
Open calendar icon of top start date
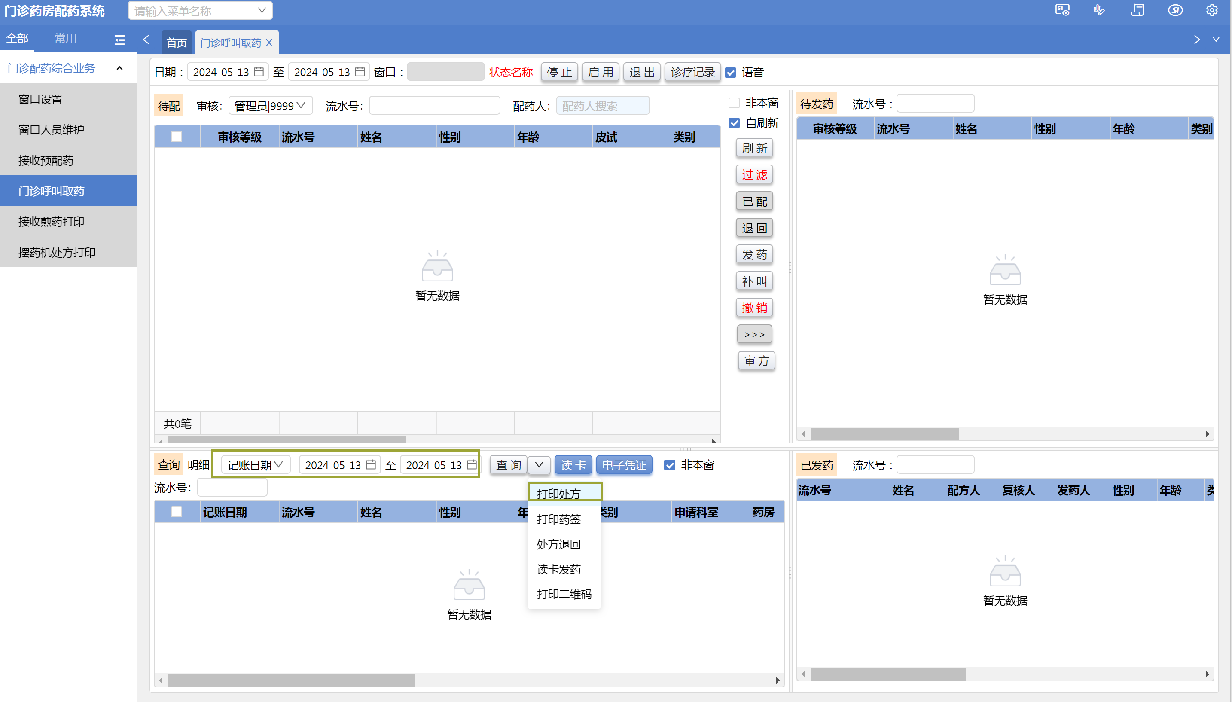259,72
